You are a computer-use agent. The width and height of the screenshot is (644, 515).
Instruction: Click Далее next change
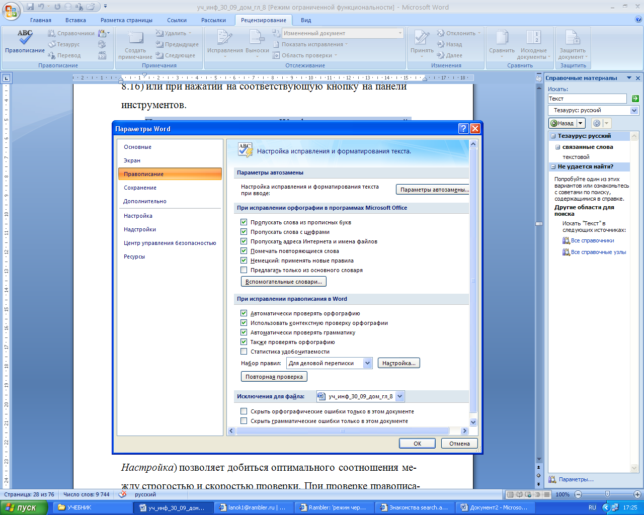coord(449,55)
